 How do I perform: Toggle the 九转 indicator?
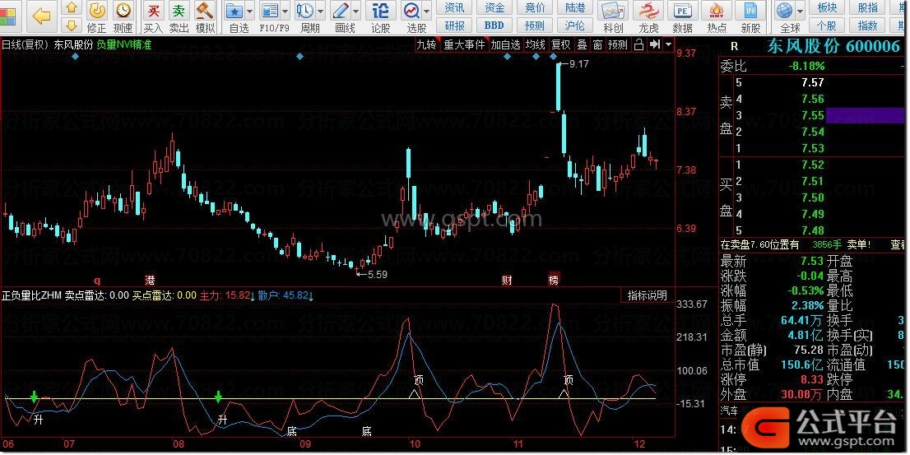click(x=426, y=44)
